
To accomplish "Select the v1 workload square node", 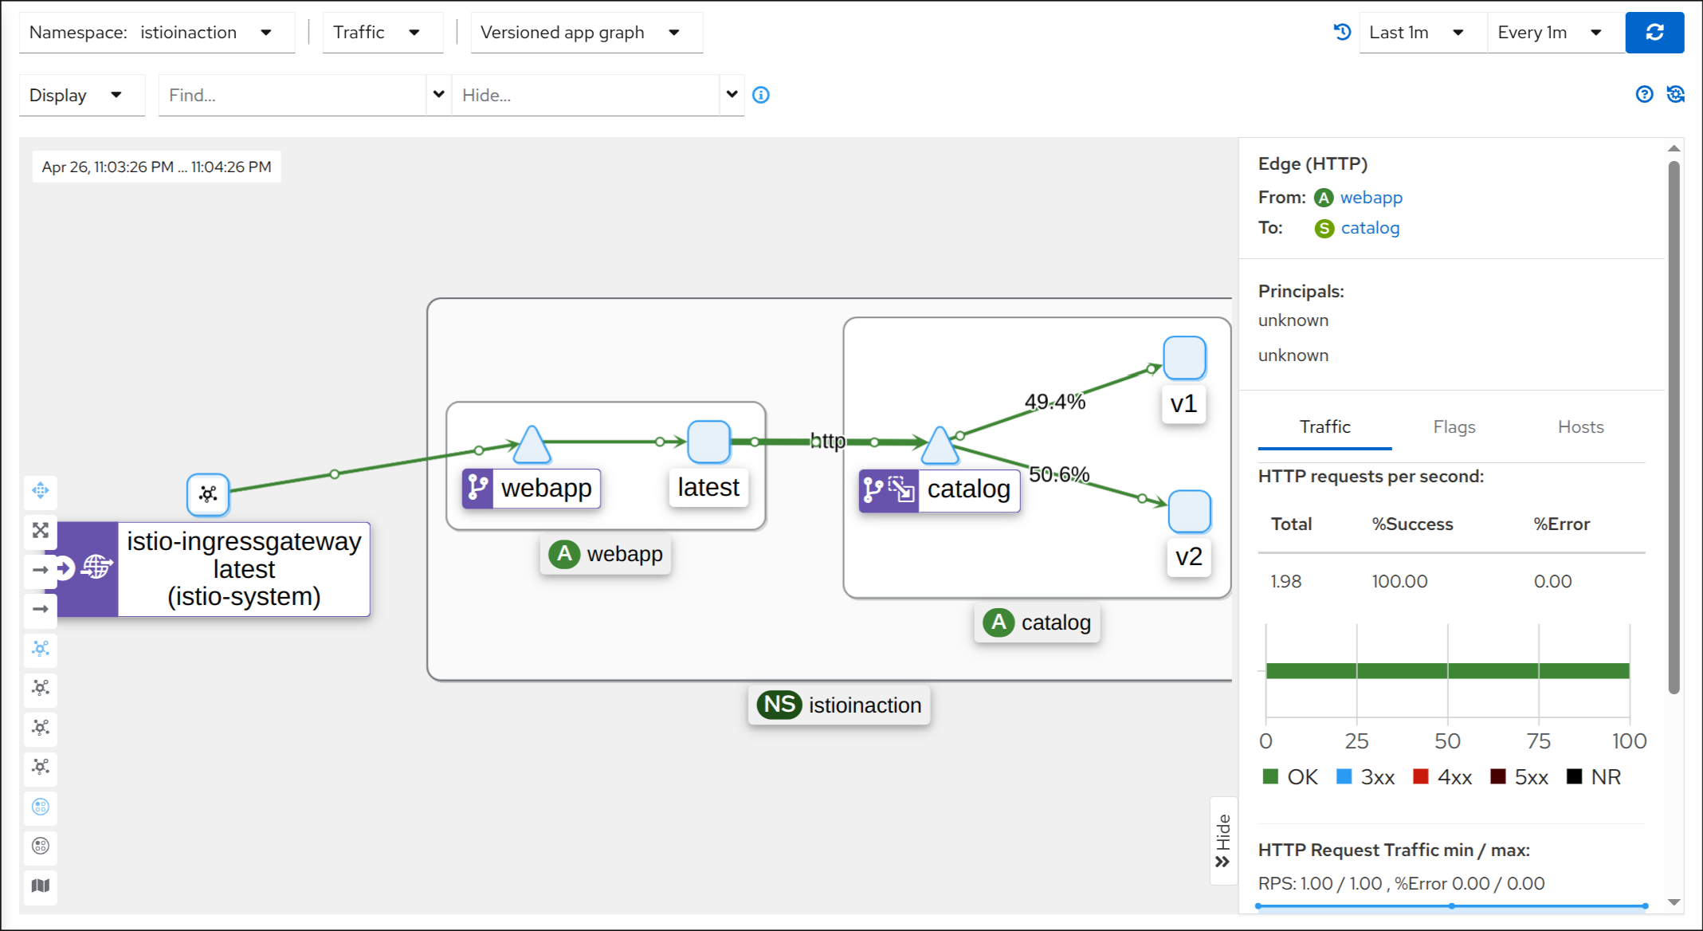I will coord(1184,358).
